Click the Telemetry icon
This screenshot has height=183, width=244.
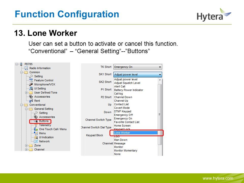coord(36,125)
